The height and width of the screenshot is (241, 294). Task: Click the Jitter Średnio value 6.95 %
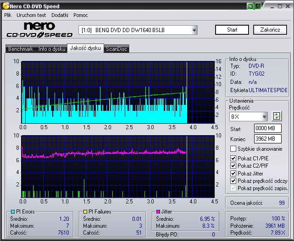(207, 219)
